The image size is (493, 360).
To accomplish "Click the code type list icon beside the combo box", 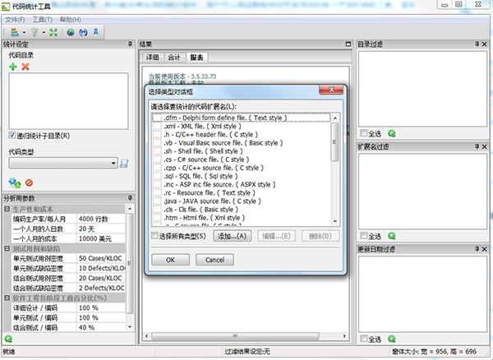I will pos(124,164).
